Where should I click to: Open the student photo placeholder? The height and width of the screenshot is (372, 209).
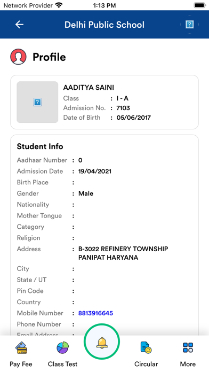pyautogui.click(x=37, y=102)
